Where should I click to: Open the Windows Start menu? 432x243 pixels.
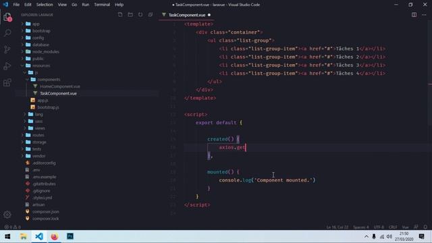(7, 236)
